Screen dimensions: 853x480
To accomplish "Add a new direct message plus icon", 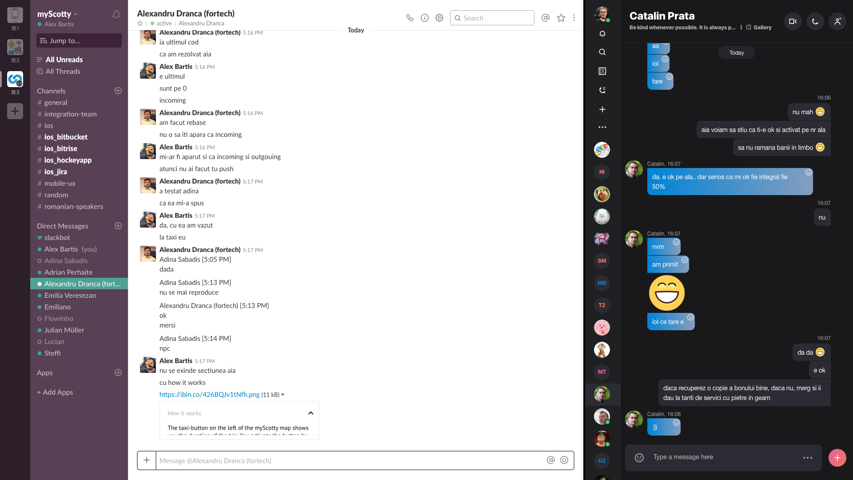I will (118, 226).
